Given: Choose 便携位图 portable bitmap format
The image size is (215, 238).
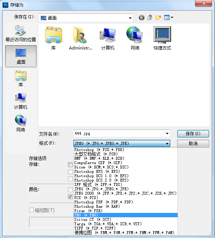Looking at the screenshot, I should [x=126, y=233].
